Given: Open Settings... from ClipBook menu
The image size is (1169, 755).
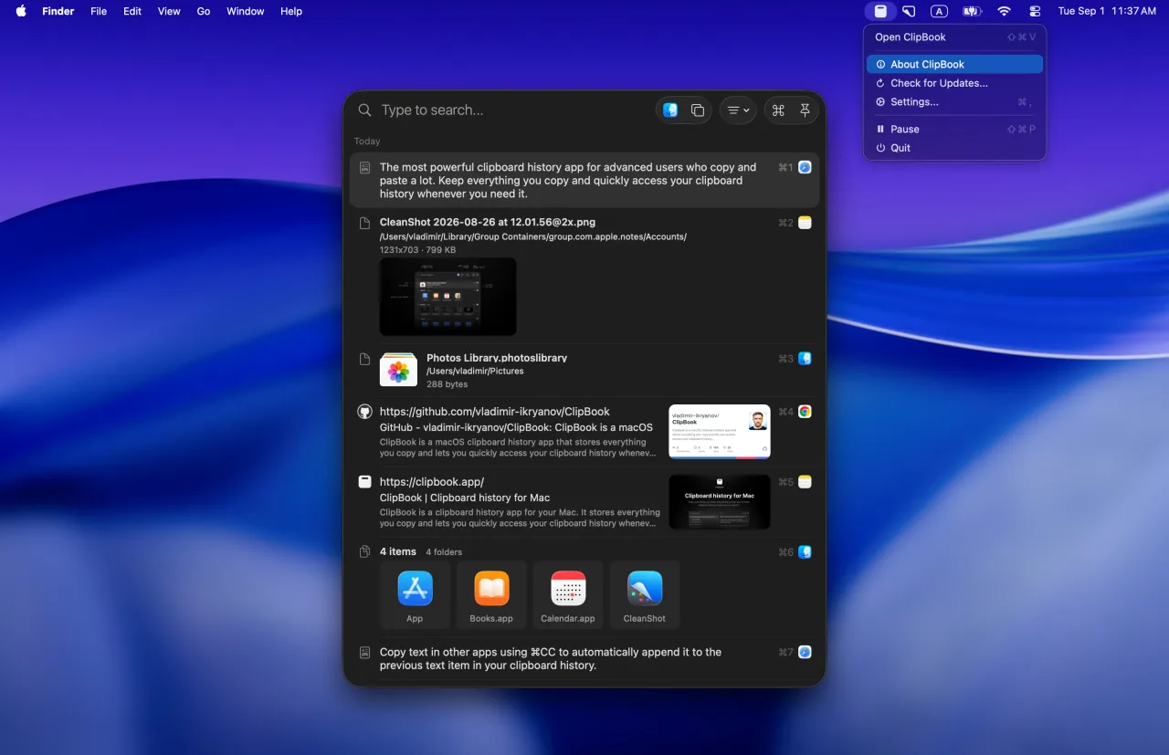Looking at the screenshot, I should [x=954, y=102].
